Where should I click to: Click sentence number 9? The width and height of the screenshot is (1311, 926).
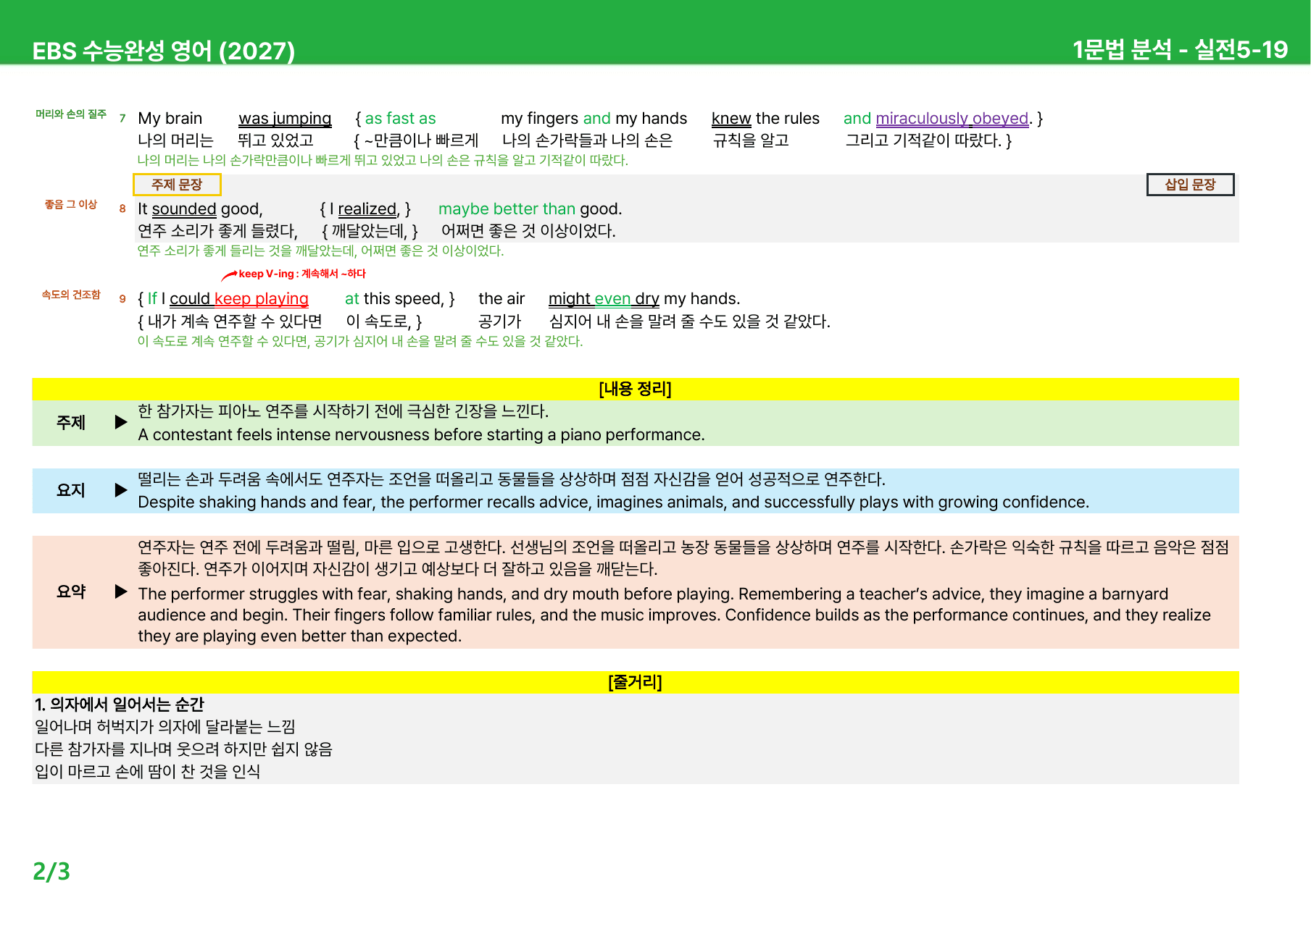tap(122, 299)
